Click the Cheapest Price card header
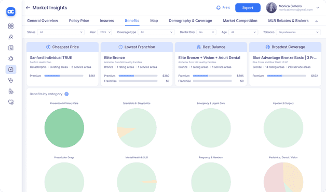This screenshot has height=192, width=326. click(x=62, y=47)
